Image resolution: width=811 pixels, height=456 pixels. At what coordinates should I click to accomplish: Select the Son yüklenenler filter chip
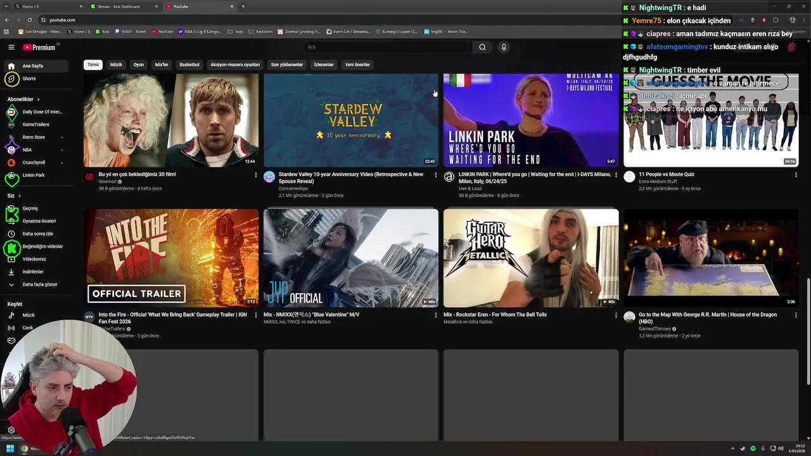tap(287, 65)
